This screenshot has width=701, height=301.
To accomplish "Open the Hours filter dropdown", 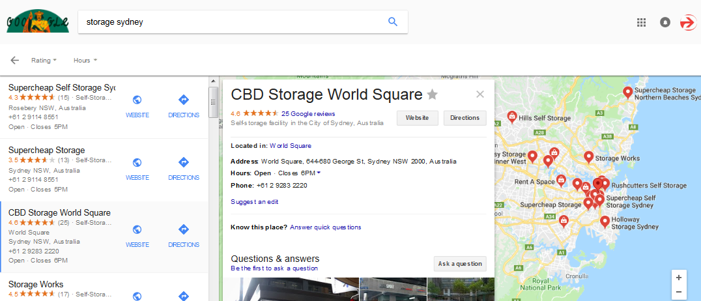I will [x=85, y=61].
